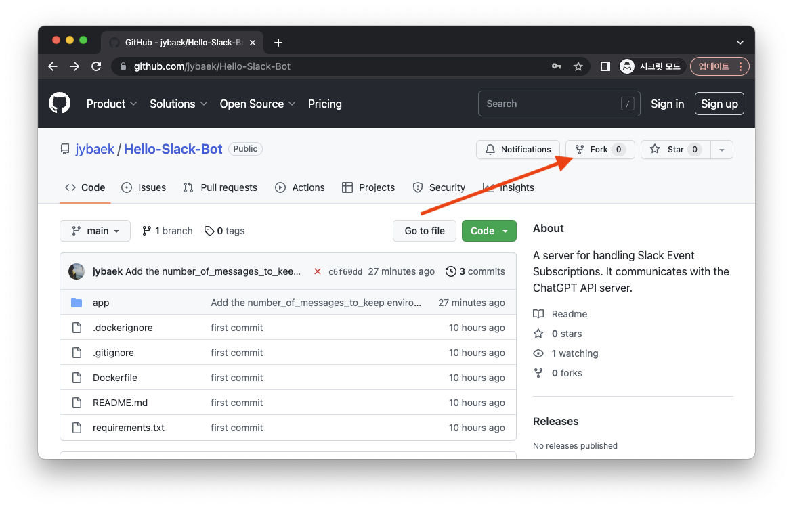Open commit c6f60dd
Image resolution: width=793 pixels, height=509 pixels.
tap(345, 272)
